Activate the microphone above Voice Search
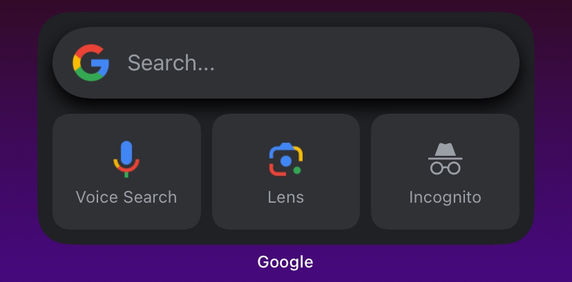572x282 pixels. pyautogui.click(x=126, y=159)
